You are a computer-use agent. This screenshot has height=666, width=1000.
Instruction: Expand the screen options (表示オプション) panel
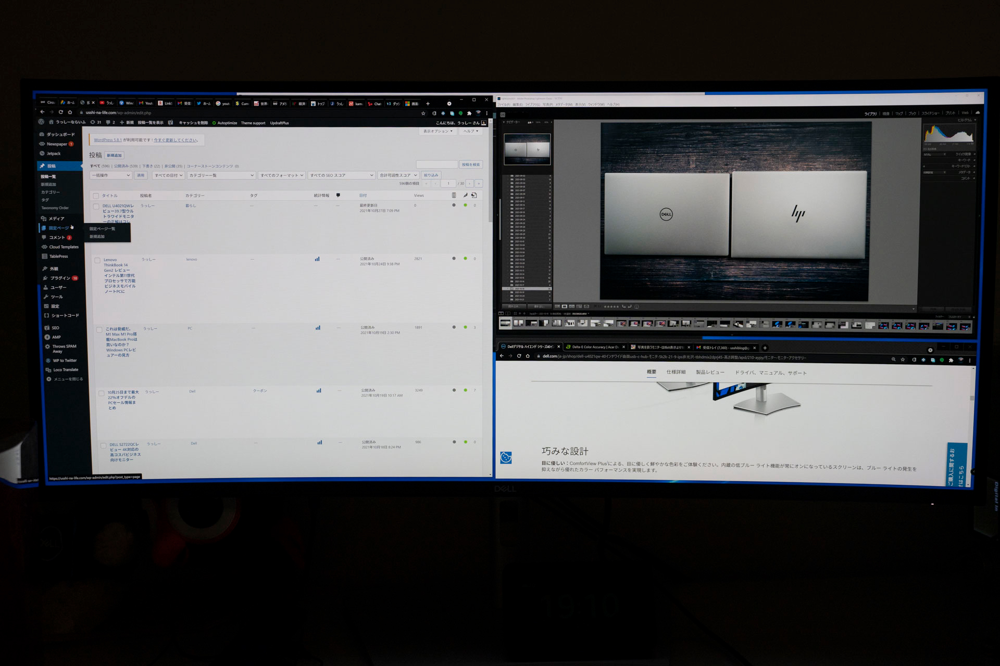pyautogui.click(x=438, y=131)
